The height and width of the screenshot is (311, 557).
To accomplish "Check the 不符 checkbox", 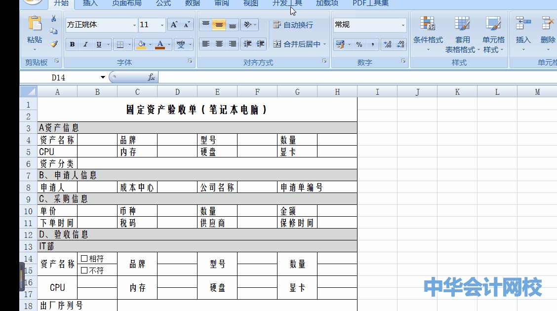I will pos(84,270).
